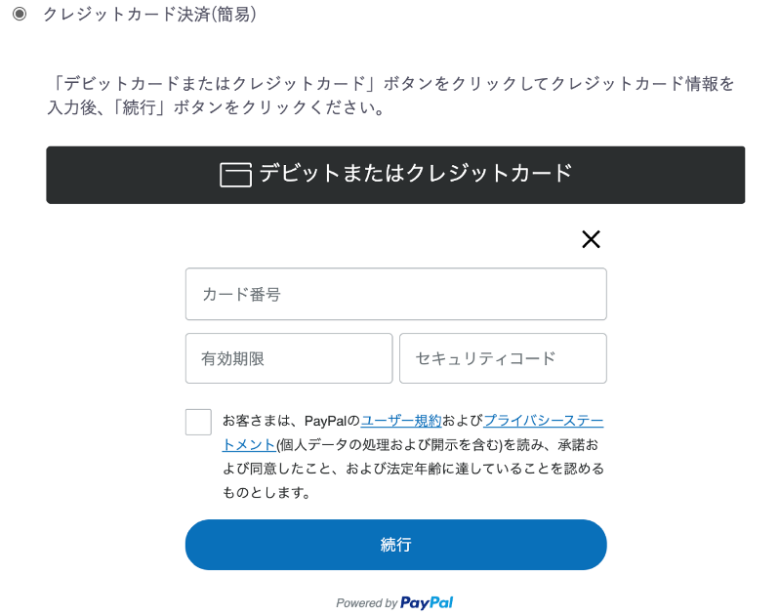This screenshot has height=616, width=779.
Task: Open the プライバシーステー privacy link
Action: click(544, 421)
